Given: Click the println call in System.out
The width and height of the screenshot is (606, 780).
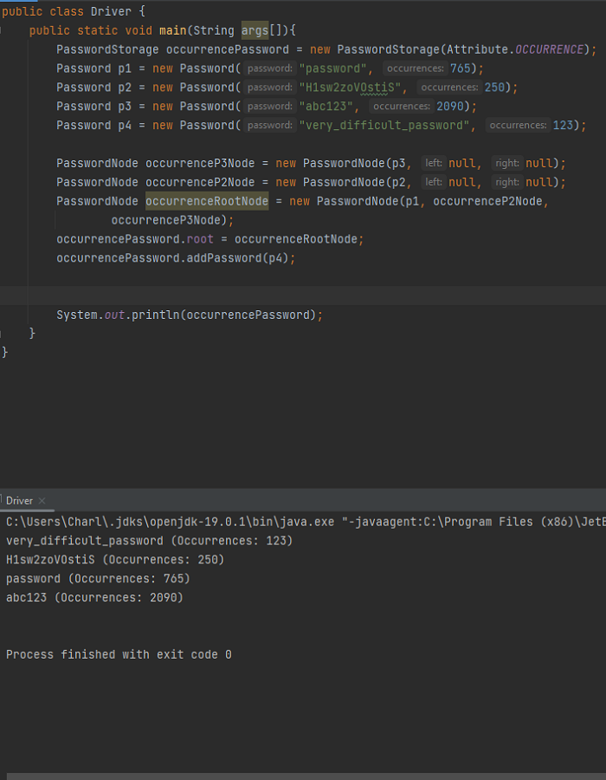Looking at the screenshot, I should 156,315.
